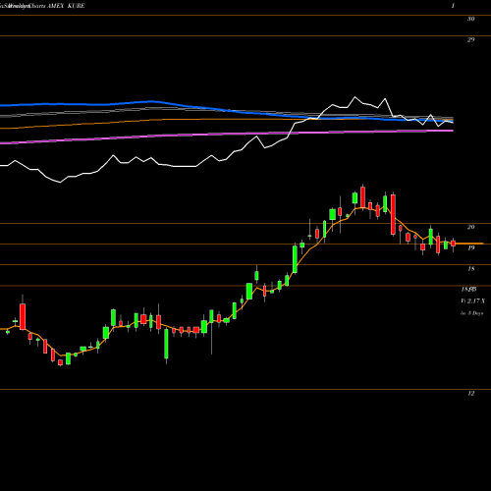Click the 19 price axis label

[x=470, y=248]
